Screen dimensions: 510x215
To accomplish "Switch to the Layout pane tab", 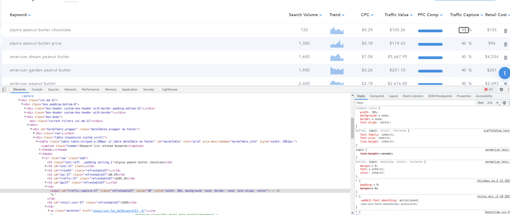I will coord(393,96).
